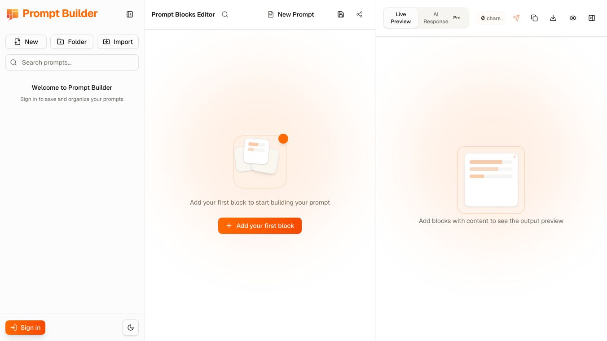
Task: Expand the Prompt Blocks Editor header
Action: click(183, 14)
